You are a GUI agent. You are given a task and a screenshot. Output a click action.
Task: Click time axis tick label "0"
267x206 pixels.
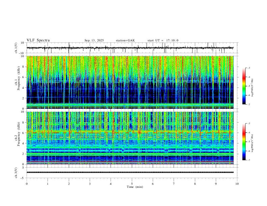[x=27, y=184]
